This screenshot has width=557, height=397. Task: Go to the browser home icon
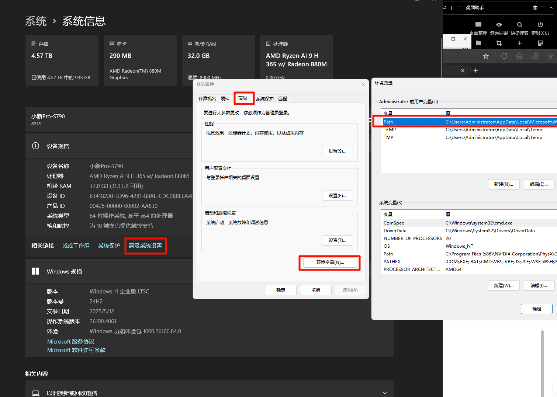click(x=519, y=56)
